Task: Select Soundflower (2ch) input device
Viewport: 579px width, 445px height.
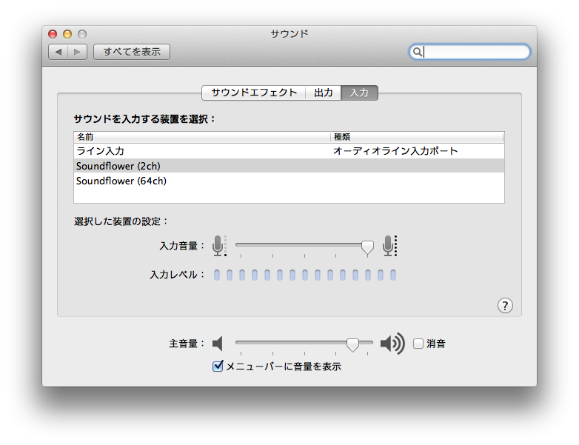Action: tap(289, 166)
